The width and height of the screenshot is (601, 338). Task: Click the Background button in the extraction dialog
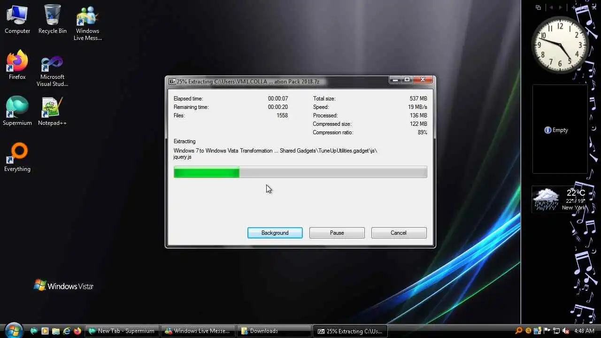tap(275, 233)
